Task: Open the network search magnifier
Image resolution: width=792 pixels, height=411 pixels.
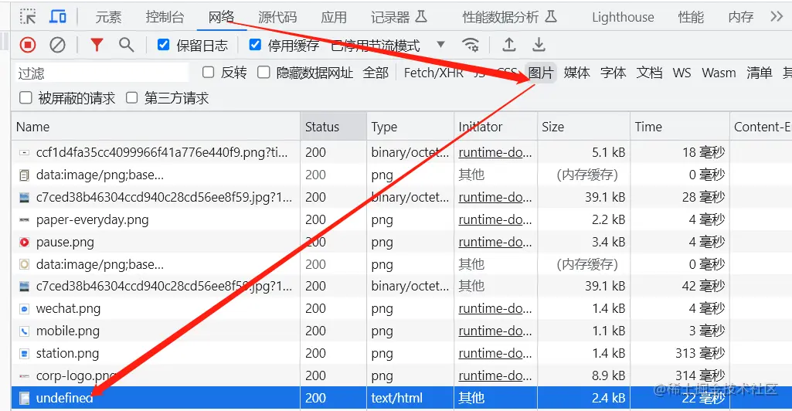Action: point(126,45)
